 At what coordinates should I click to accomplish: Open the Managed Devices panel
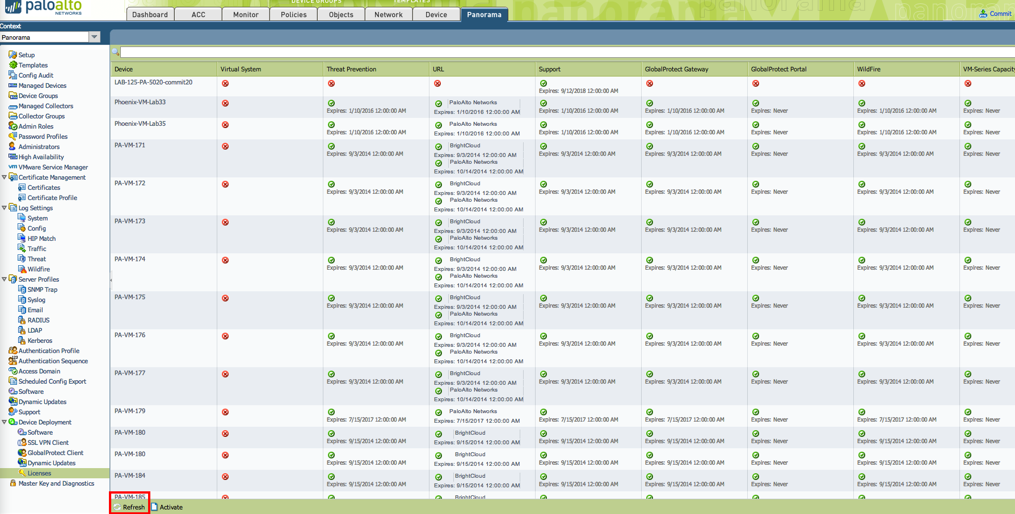42,85
